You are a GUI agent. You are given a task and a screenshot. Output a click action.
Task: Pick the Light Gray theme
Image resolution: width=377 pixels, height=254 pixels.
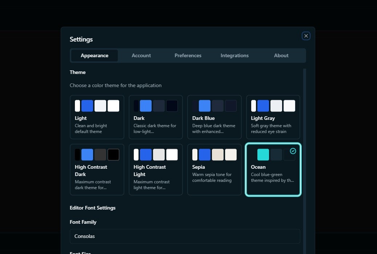tap(273, 117)
